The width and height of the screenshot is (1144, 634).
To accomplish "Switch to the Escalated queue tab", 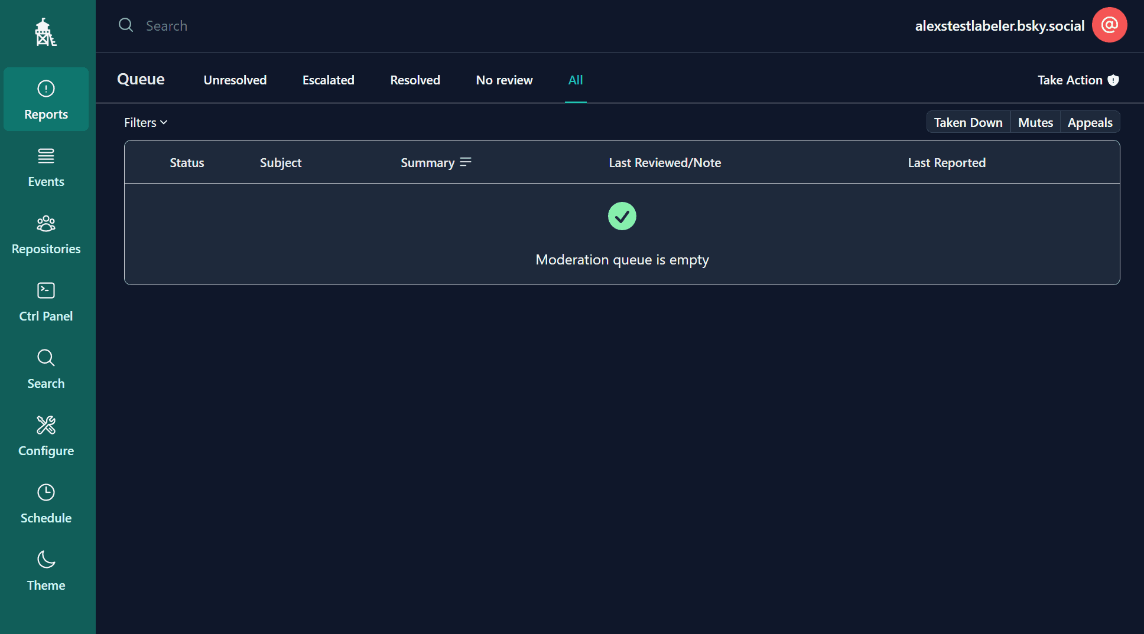I will [328, 80].
